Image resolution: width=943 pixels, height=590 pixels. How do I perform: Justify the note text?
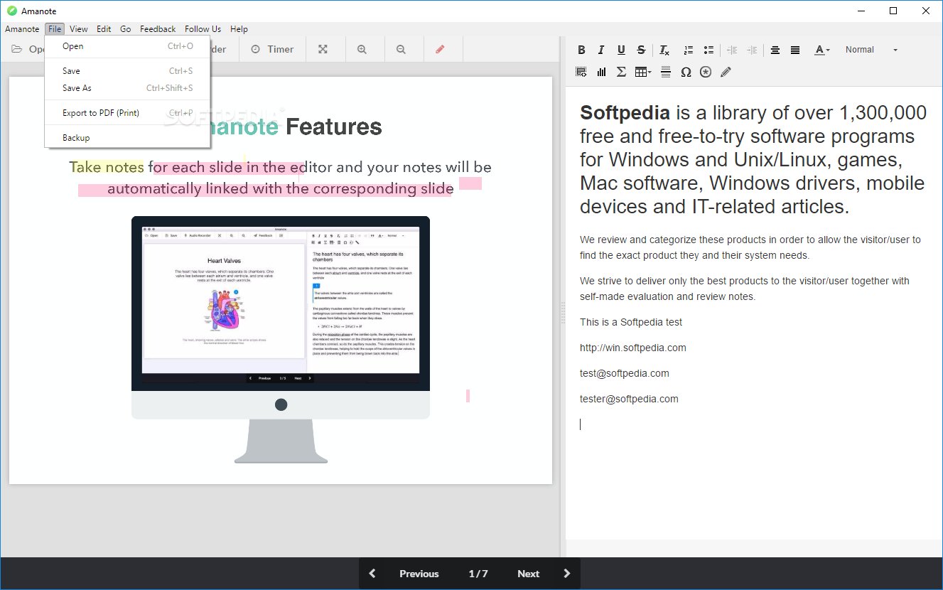coord(795,50)
